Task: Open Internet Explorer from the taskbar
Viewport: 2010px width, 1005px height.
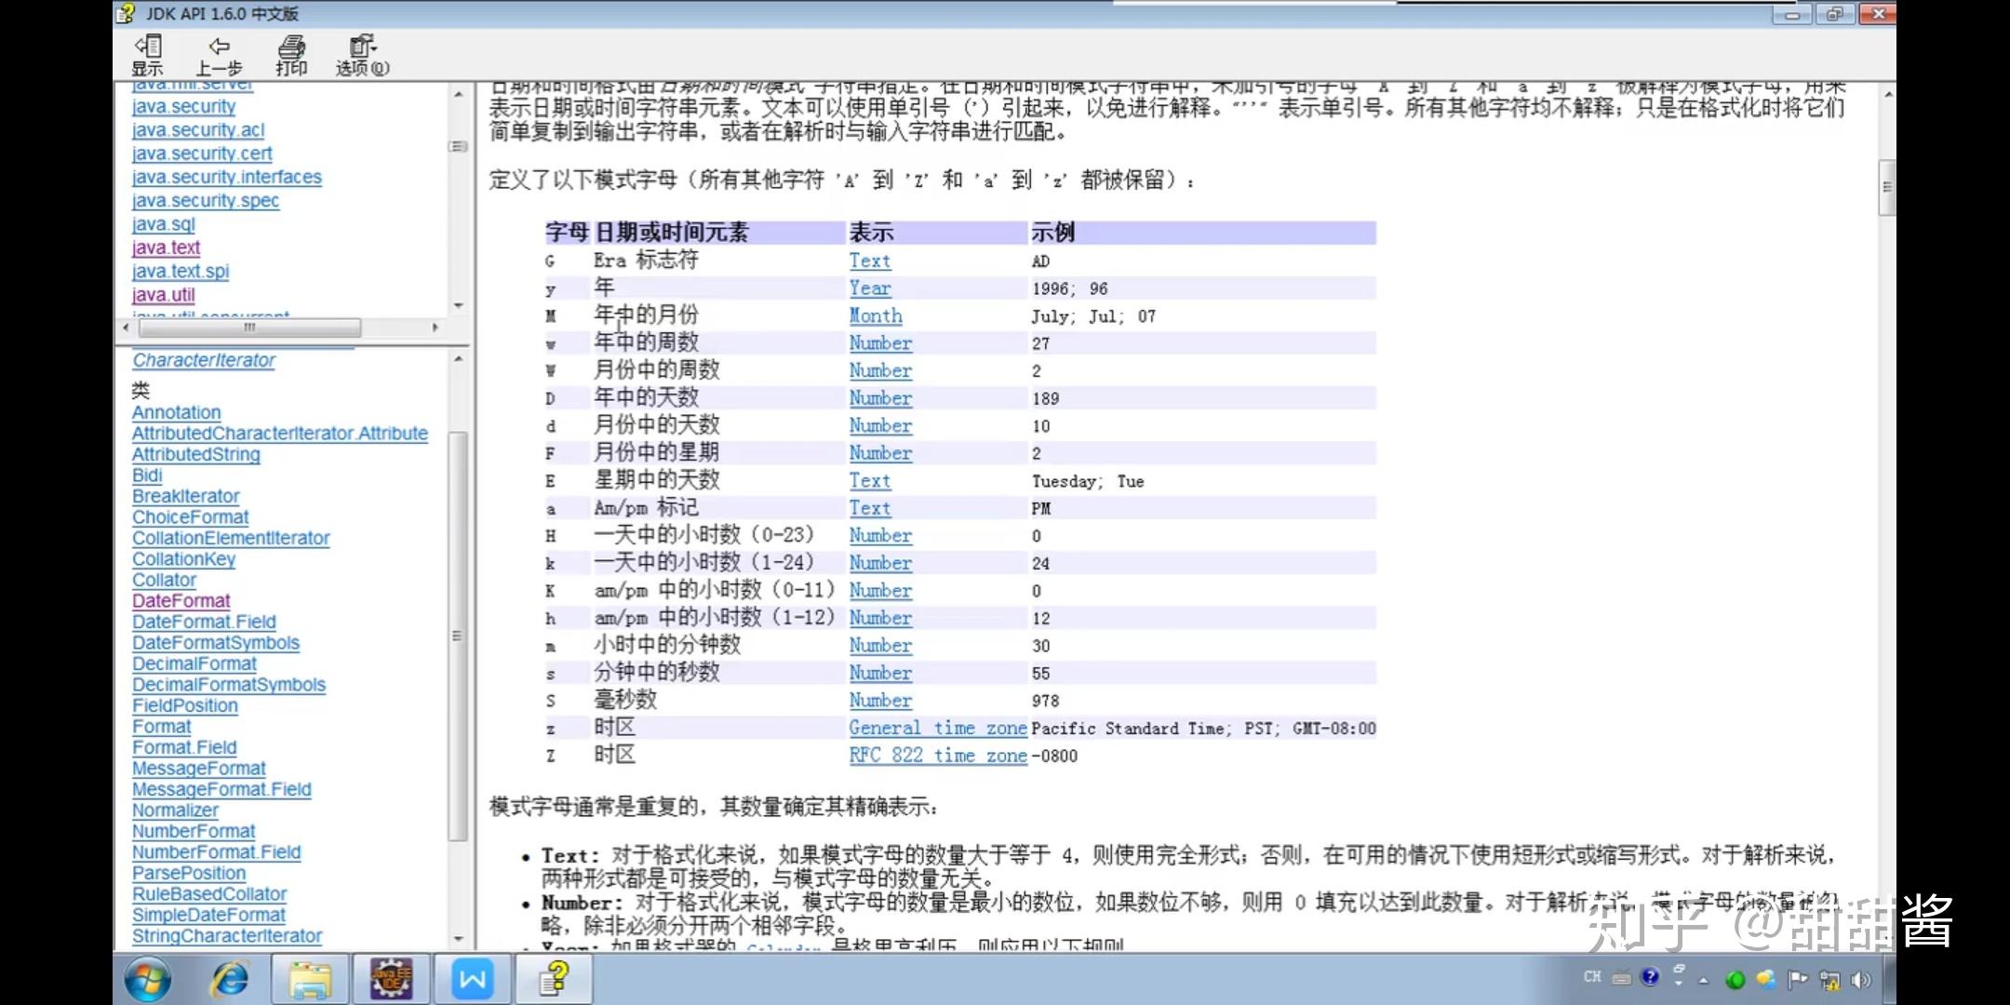Action: (x=230, y=979)
